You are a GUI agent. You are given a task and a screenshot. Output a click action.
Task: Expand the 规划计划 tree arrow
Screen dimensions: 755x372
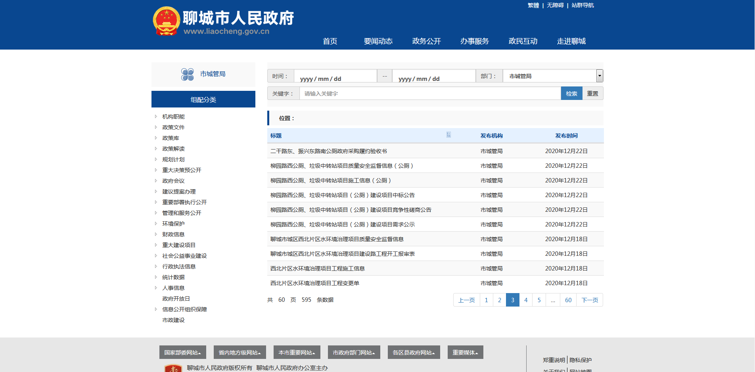(x=156, y=159)
